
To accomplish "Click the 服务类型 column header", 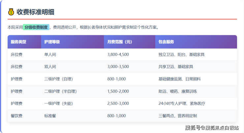I will point(18,42).
